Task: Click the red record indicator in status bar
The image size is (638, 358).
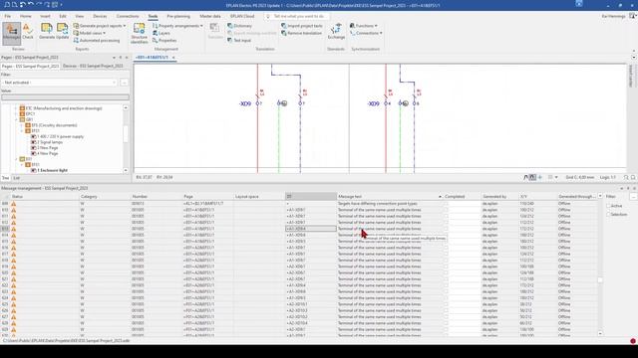Action: [633, 341]
